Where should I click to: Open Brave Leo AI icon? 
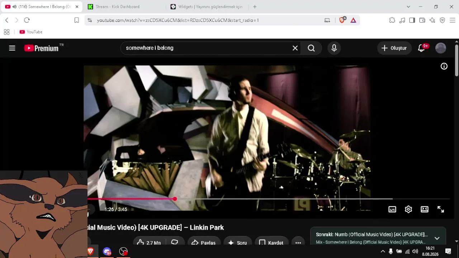click(x=432, y=20)
